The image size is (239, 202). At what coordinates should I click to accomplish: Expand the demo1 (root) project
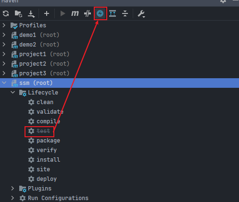point(4,35)
